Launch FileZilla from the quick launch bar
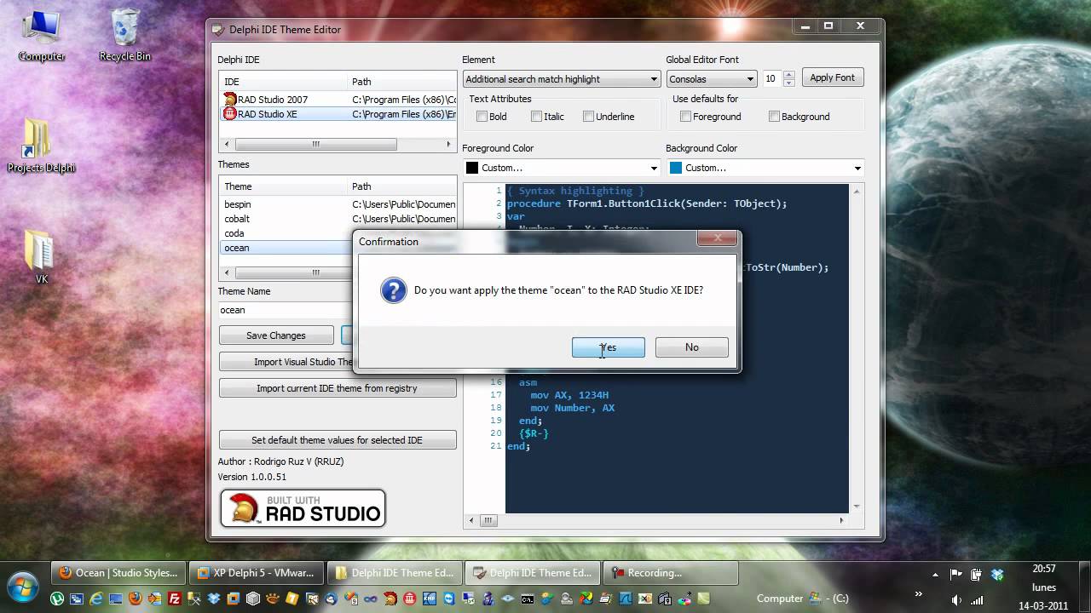 (175, 599)
